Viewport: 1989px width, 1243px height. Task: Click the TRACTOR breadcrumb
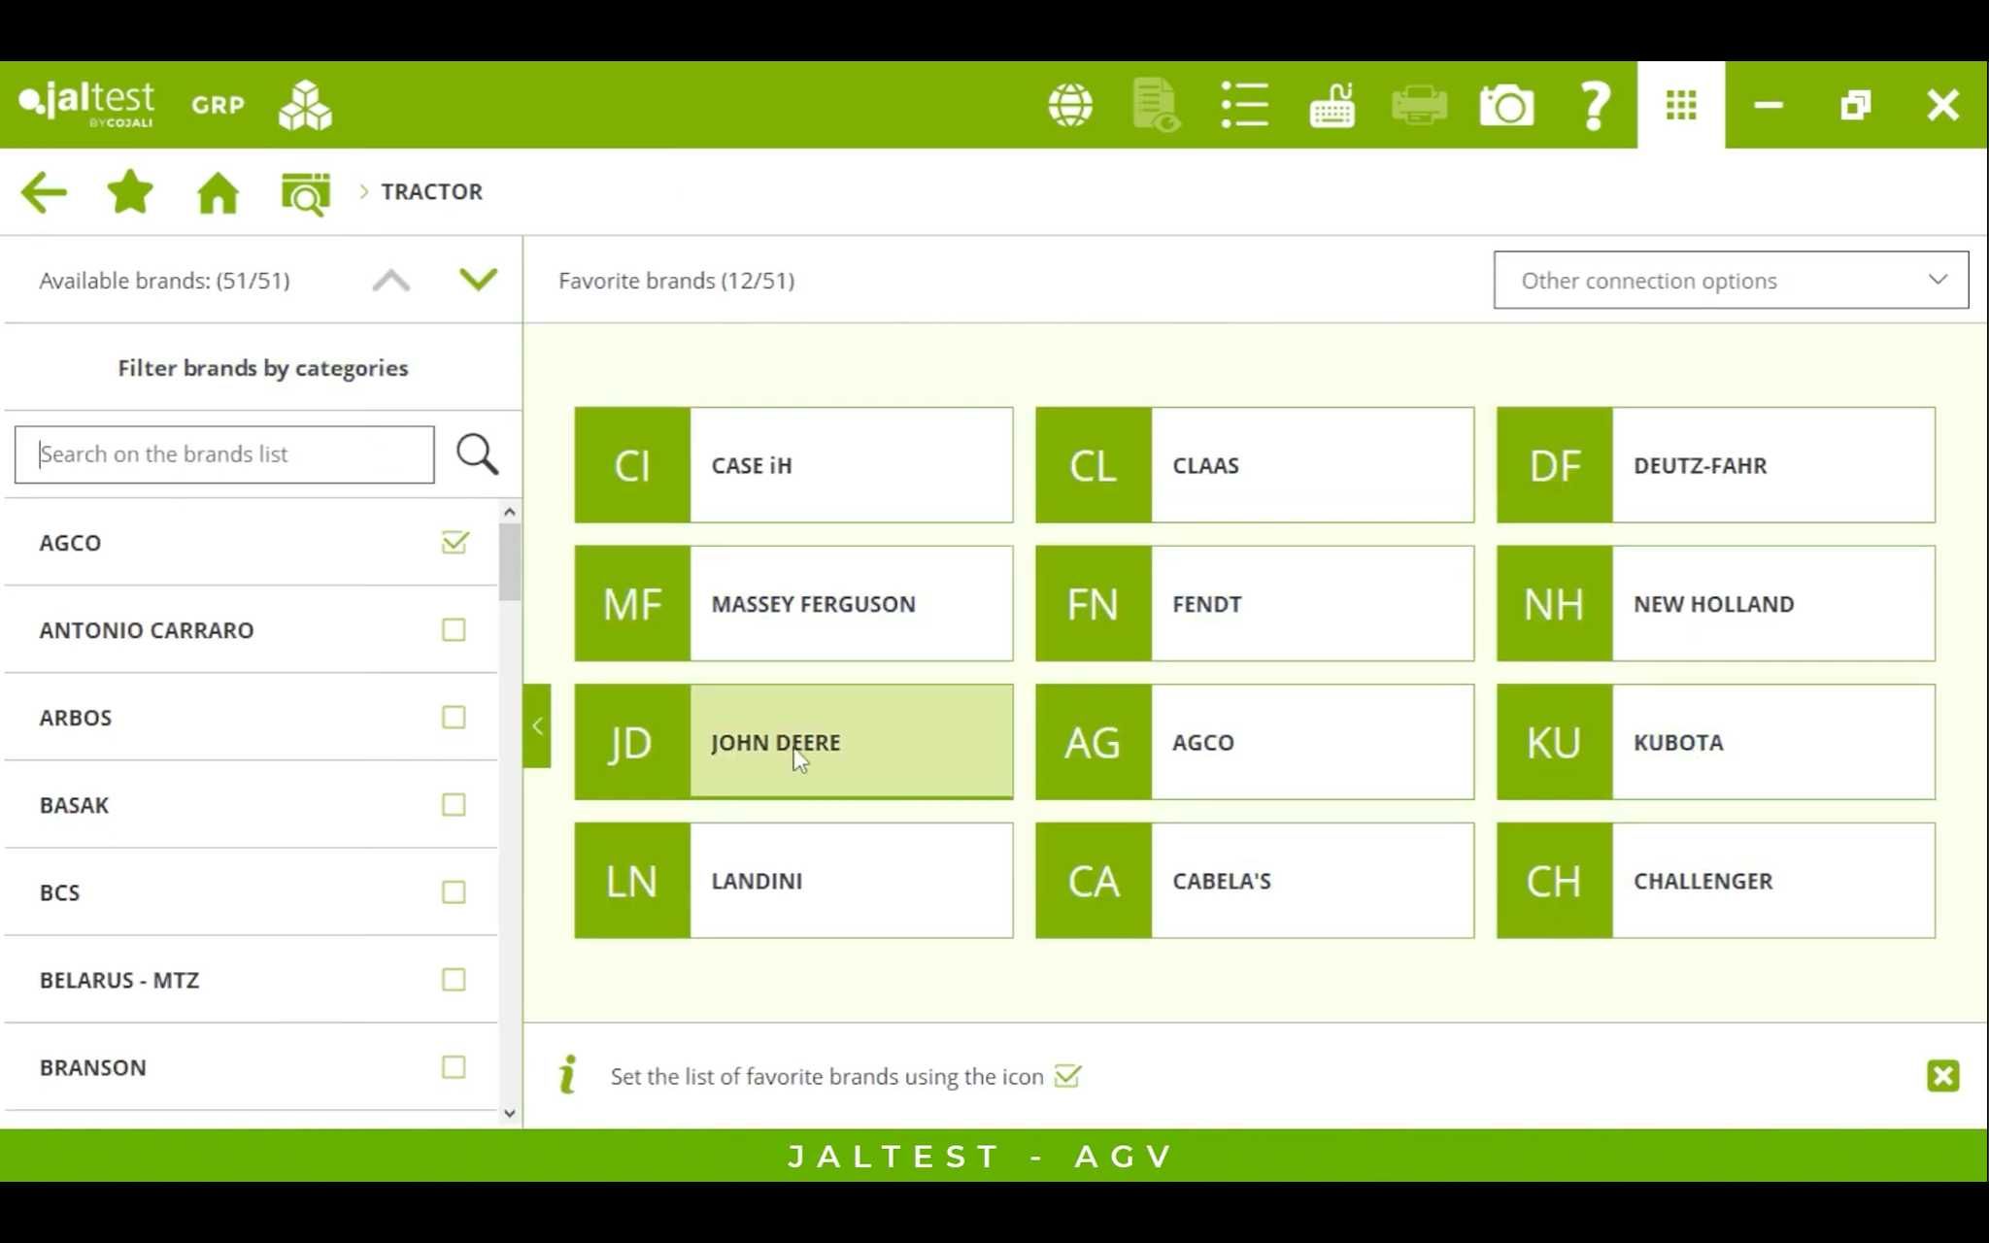coord(431,191)
